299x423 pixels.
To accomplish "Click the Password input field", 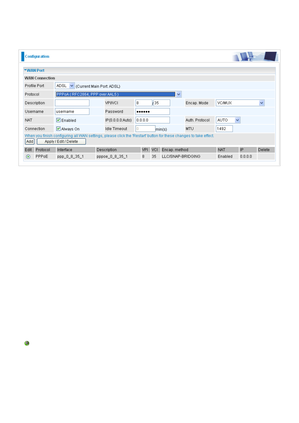I will (153, 112).
